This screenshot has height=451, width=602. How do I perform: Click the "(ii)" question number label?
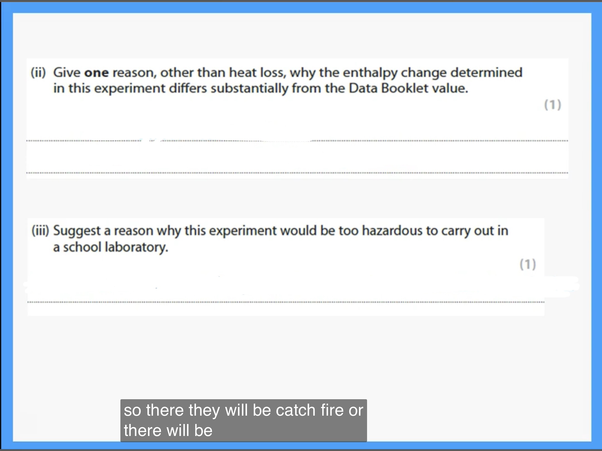coord(38,73)
